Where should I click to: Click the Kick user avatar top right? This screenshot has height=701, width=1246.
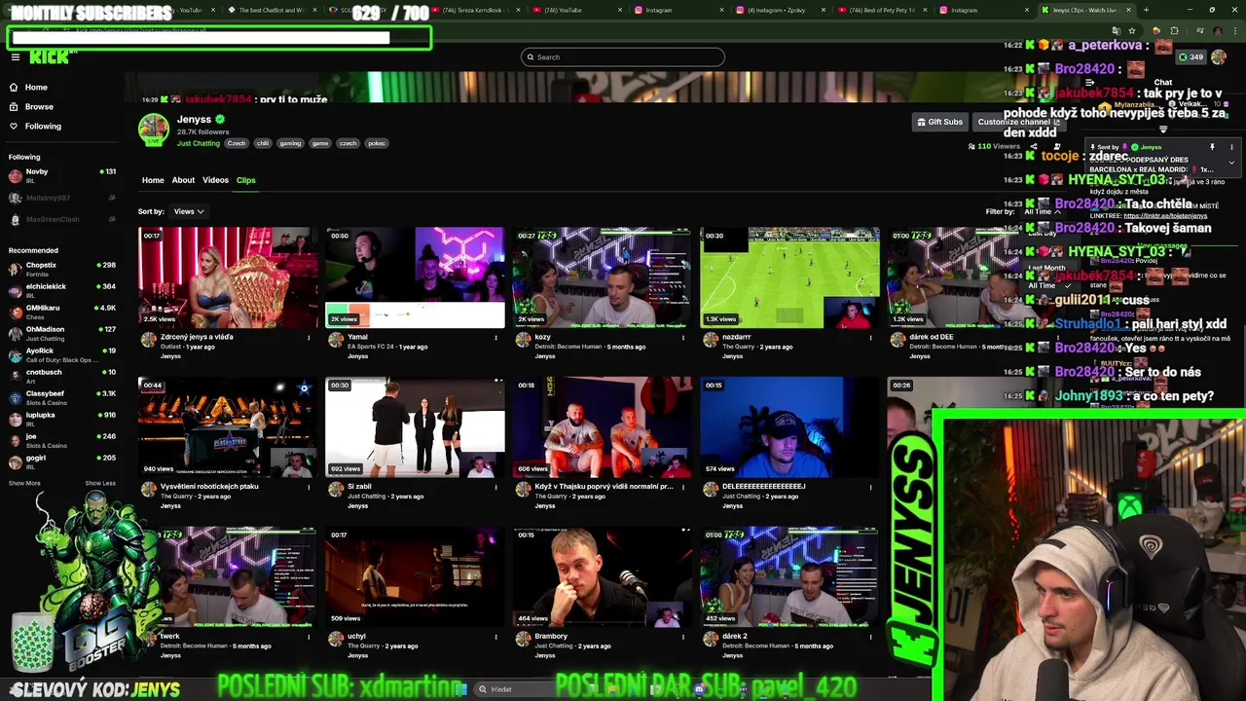[1219, 56]
